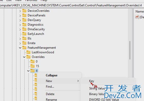Open the Help menu

pos(44,1)
